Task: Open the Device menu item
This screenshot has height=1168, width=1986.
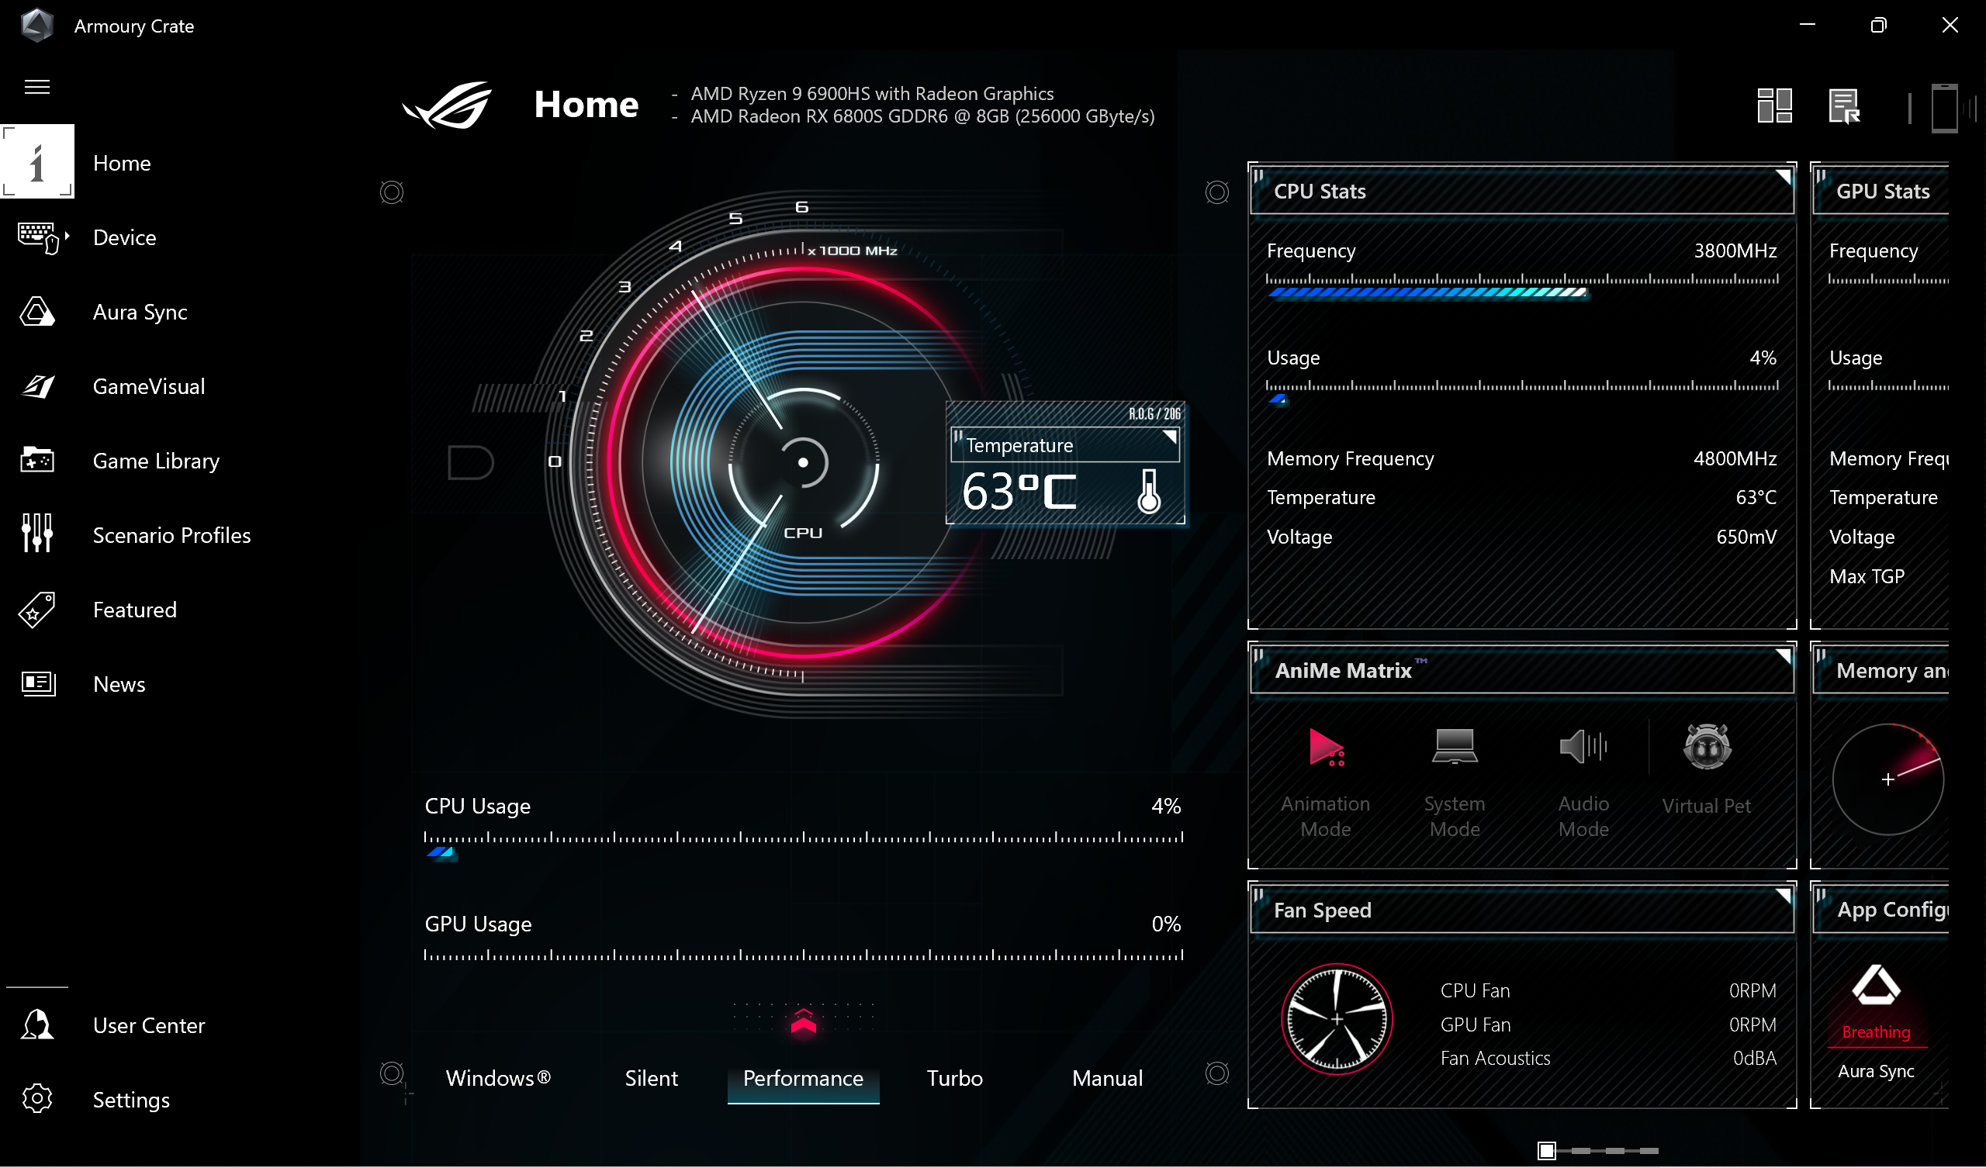Action: click(125, 237)
